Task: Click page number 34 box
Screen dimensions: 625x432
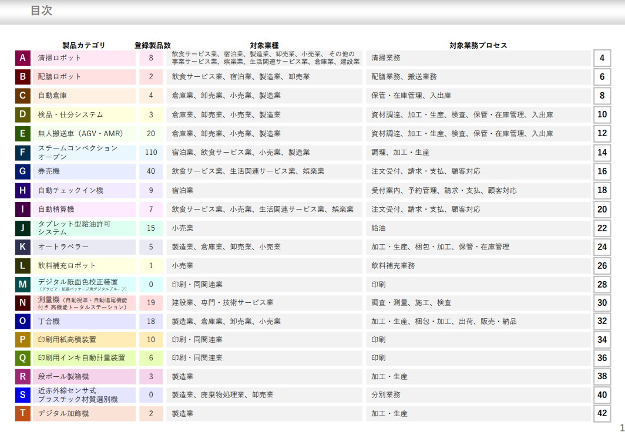Action: click(x=602, y=340)
